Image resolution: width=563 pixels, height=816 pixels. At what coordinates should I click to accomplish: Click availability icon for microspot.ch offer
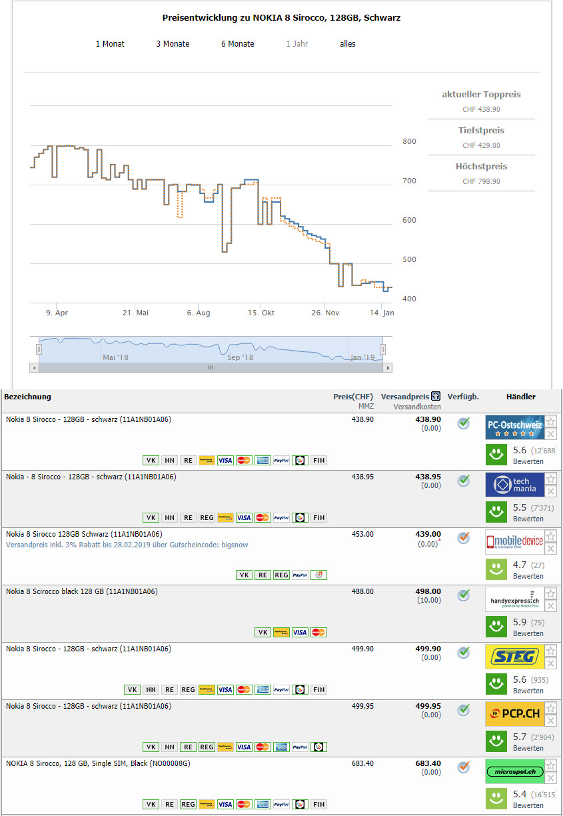click(463, 767)
